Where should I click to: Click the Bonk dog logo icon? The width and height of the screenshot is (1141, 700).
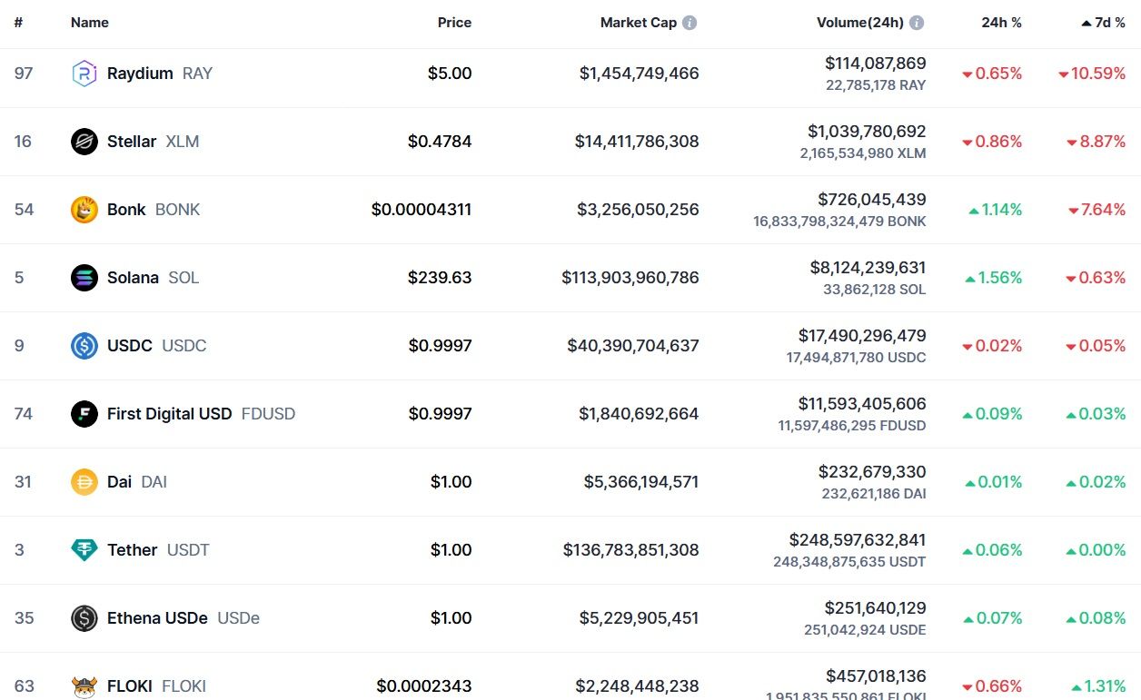pyautogui.click(x=84, y=210)
